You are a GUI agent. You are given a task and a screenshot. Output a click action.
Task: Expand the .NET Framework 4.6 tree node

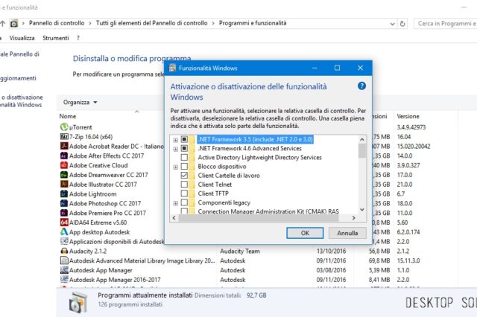tap(176, 149)
